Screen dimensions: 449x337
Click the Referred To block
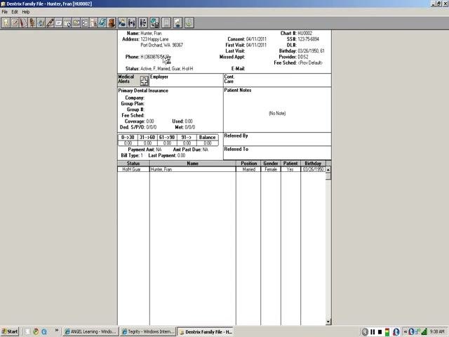(277, 153)
